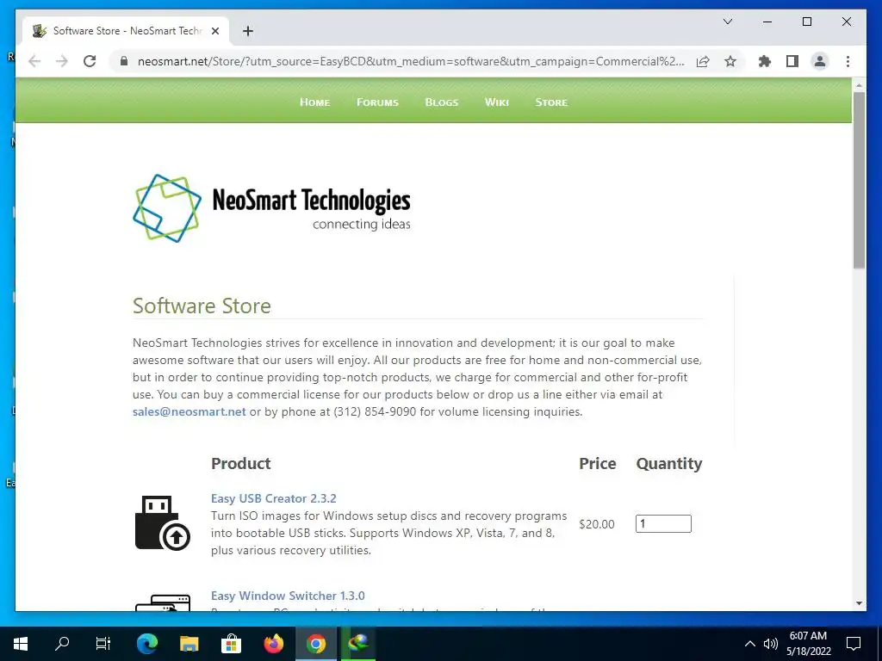Image resolution: width=882 pixels, height=661 pixels.
Task: Open the Windows Start menu
Action: click(21, 644)
